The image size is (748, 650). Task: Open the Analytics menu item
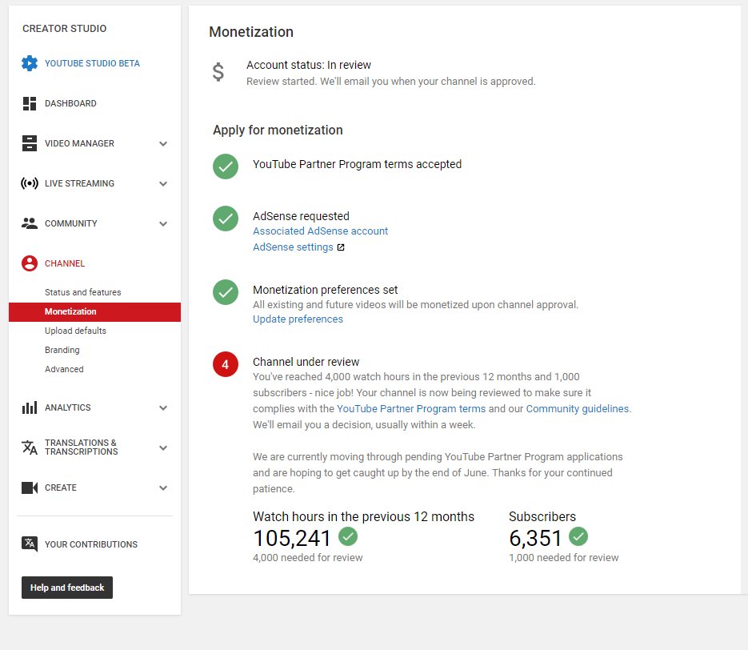(x=68, y=407)
